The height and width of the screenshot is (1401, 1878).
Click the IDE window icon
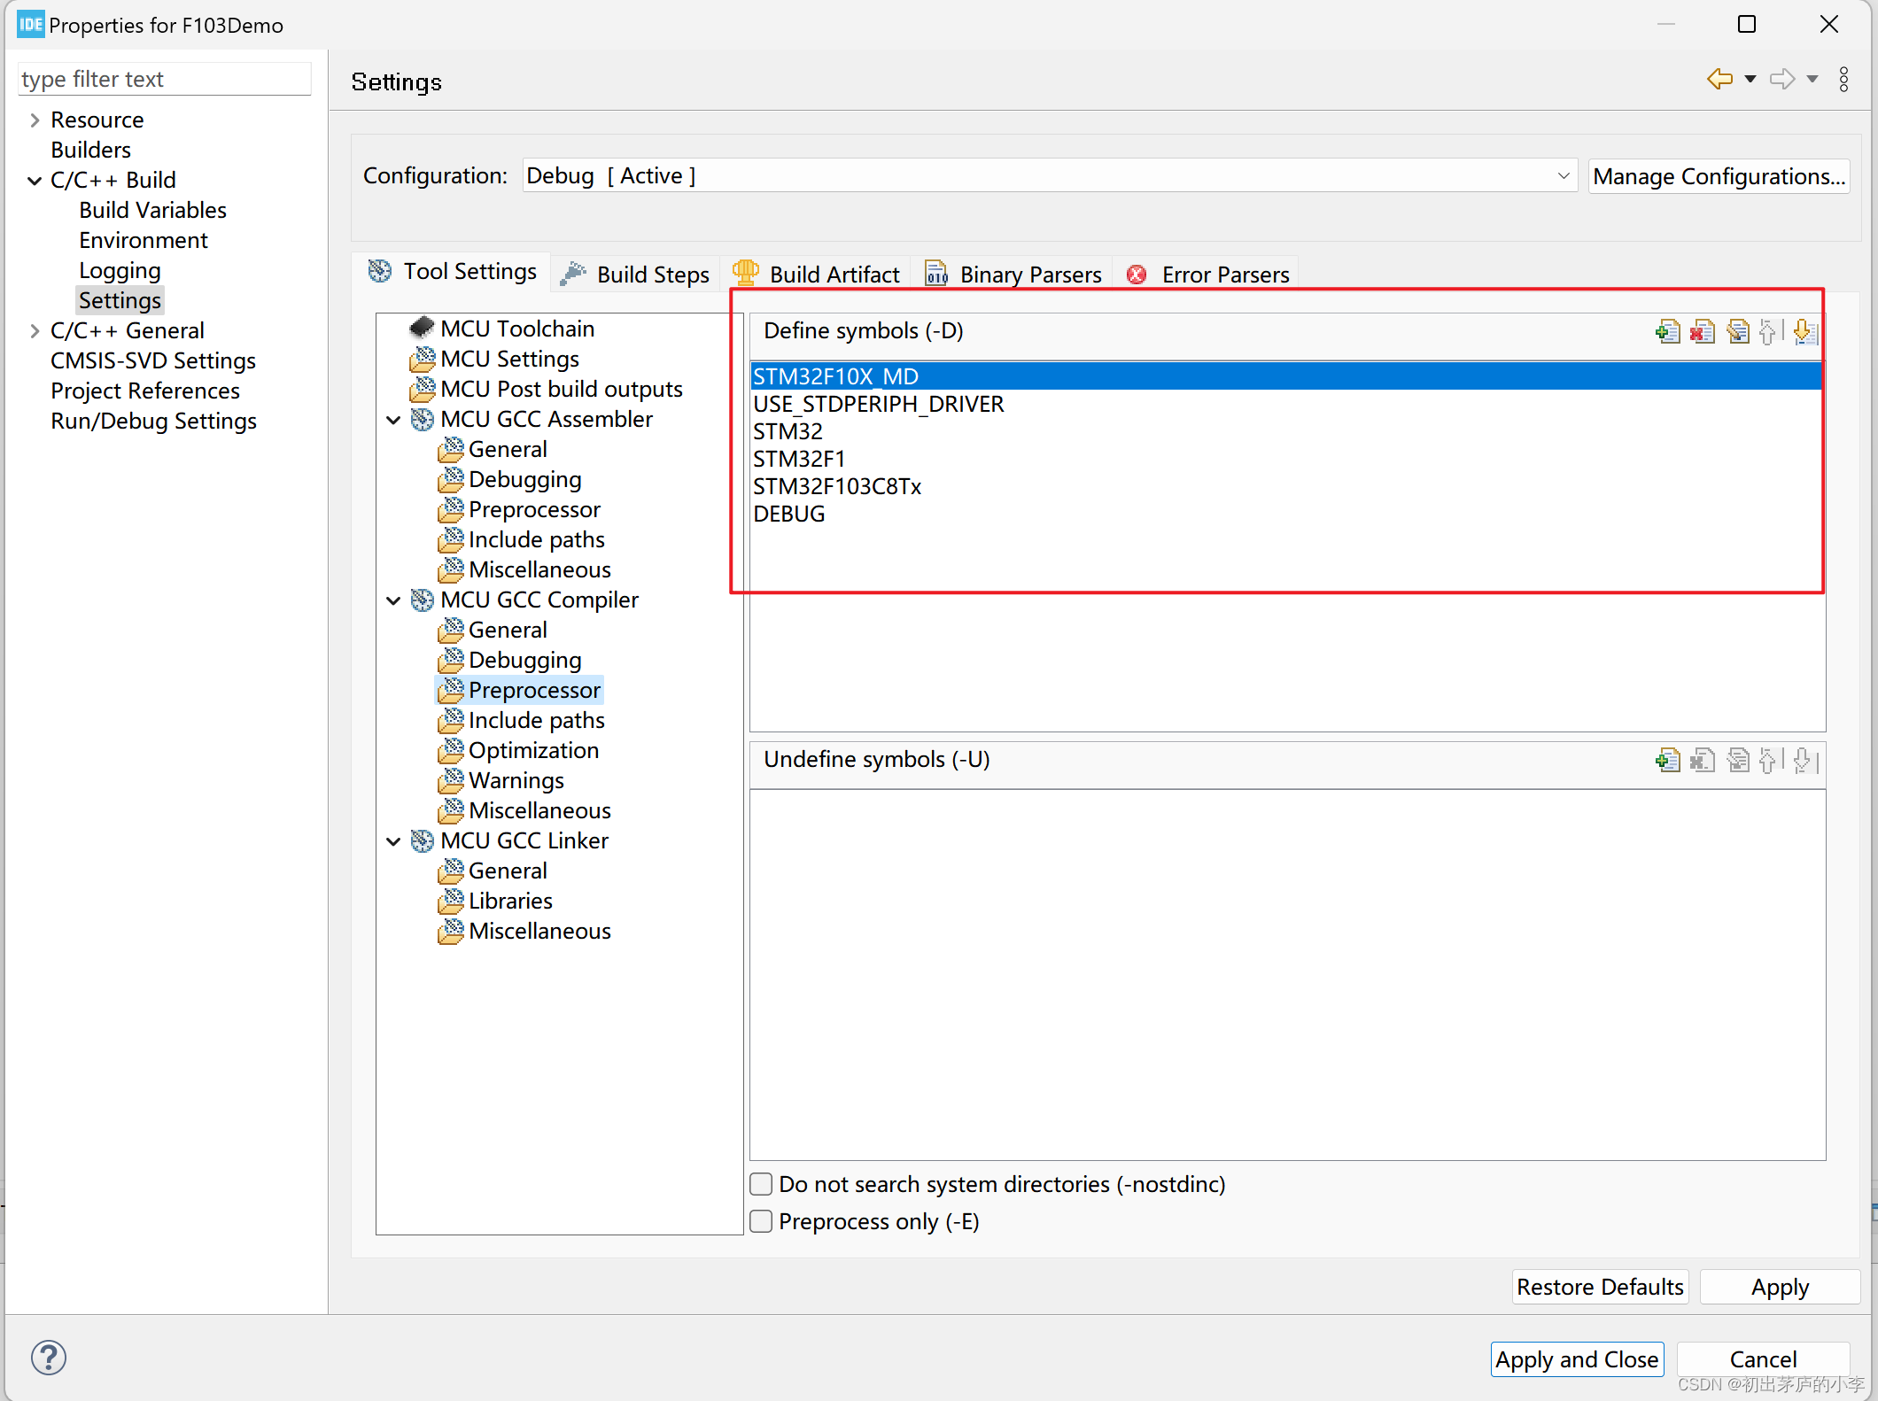pos(30,24)
